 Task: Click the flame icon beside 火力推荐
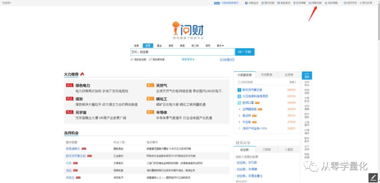82,74
